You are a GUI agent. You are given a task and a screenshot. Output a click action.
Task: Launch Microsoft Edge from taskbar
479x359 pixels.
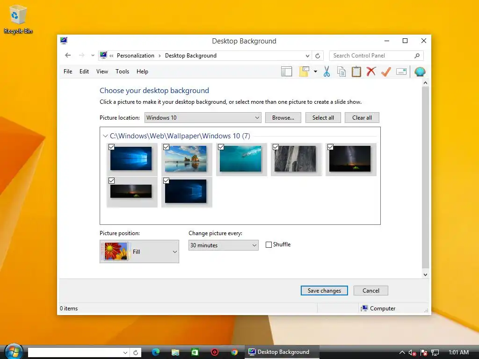pyautogui.click(x=156, y=352)
